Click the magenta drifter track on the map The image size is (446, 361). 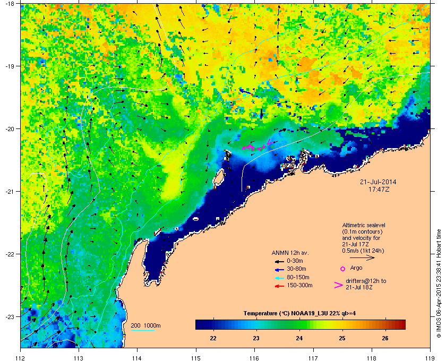[258, 145]
